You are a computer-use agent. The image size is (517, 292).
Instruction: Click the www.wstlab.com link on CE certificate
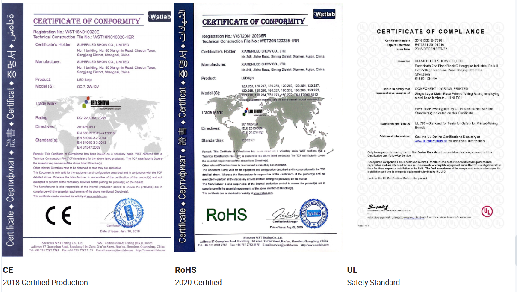(97, 196)
